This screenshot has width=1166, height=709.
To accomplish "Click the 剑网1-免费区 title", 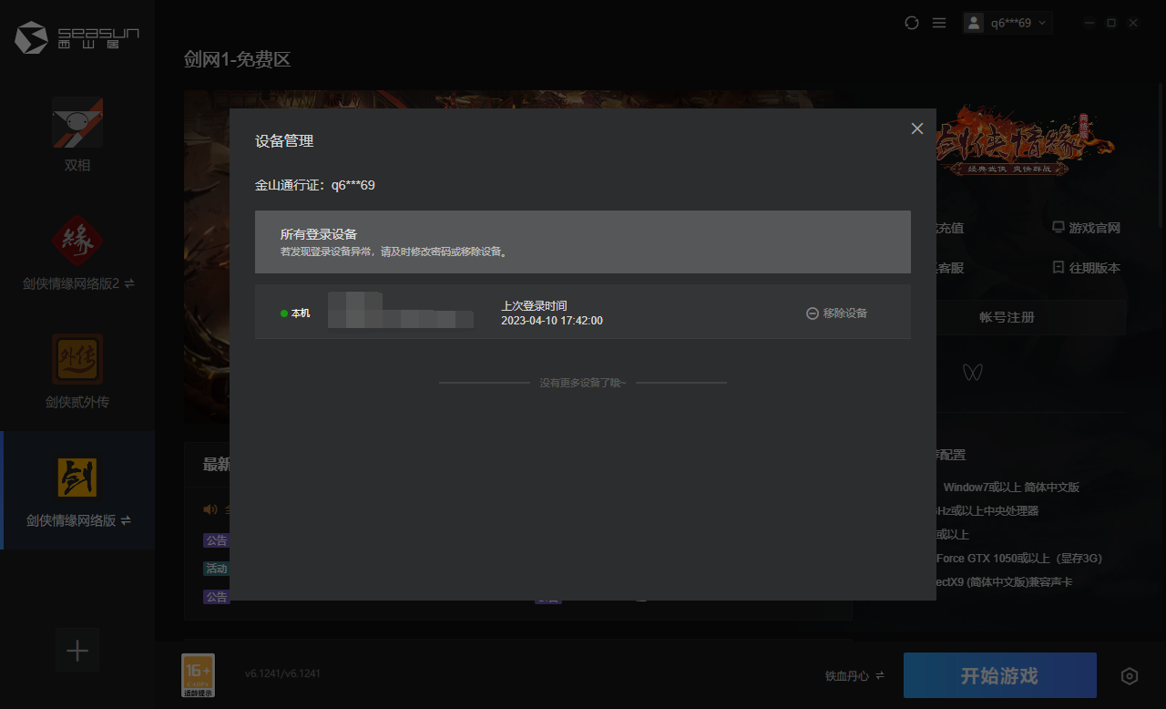I will tap(237, 60).
